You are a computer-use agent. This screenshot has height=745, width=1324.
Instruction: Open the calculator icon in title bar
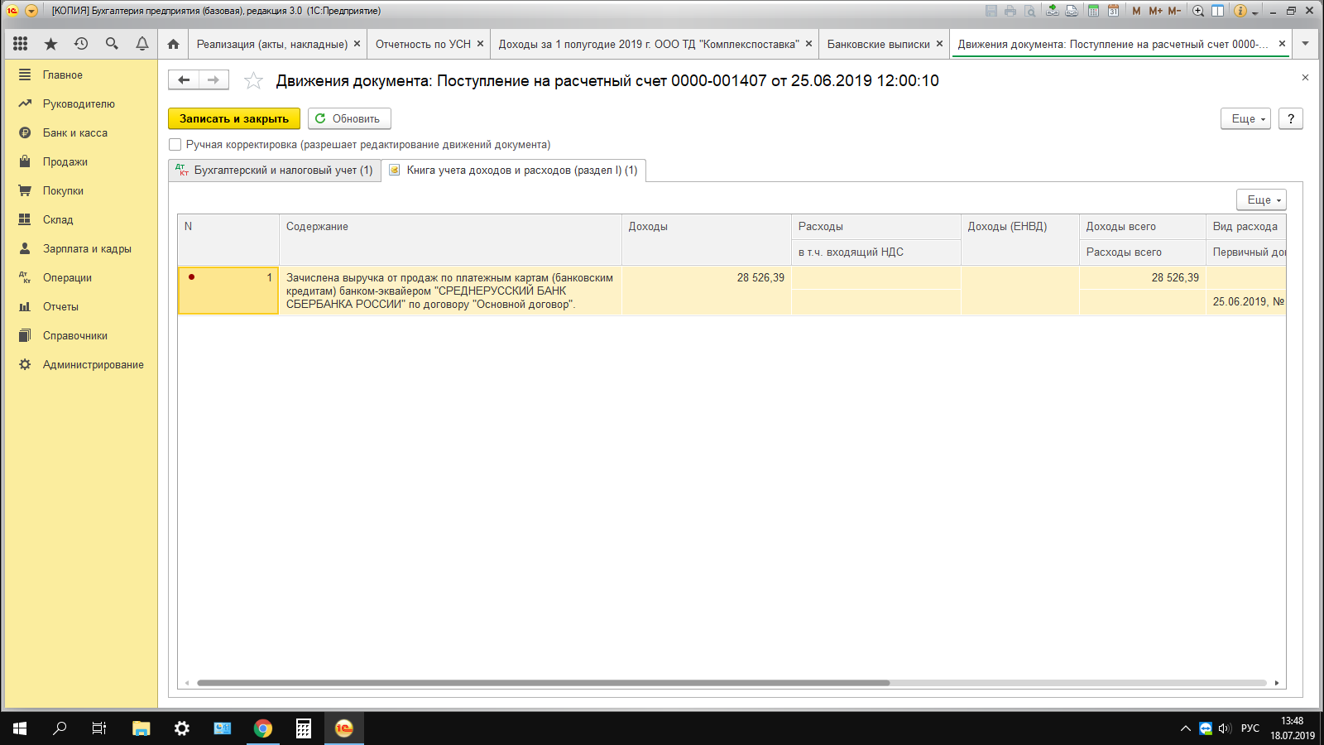[1093, 11]
